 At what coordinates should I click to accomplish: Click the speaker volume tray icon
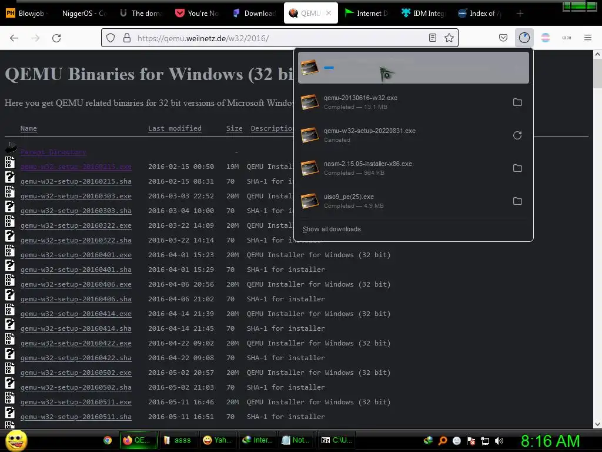pos(499,441)
